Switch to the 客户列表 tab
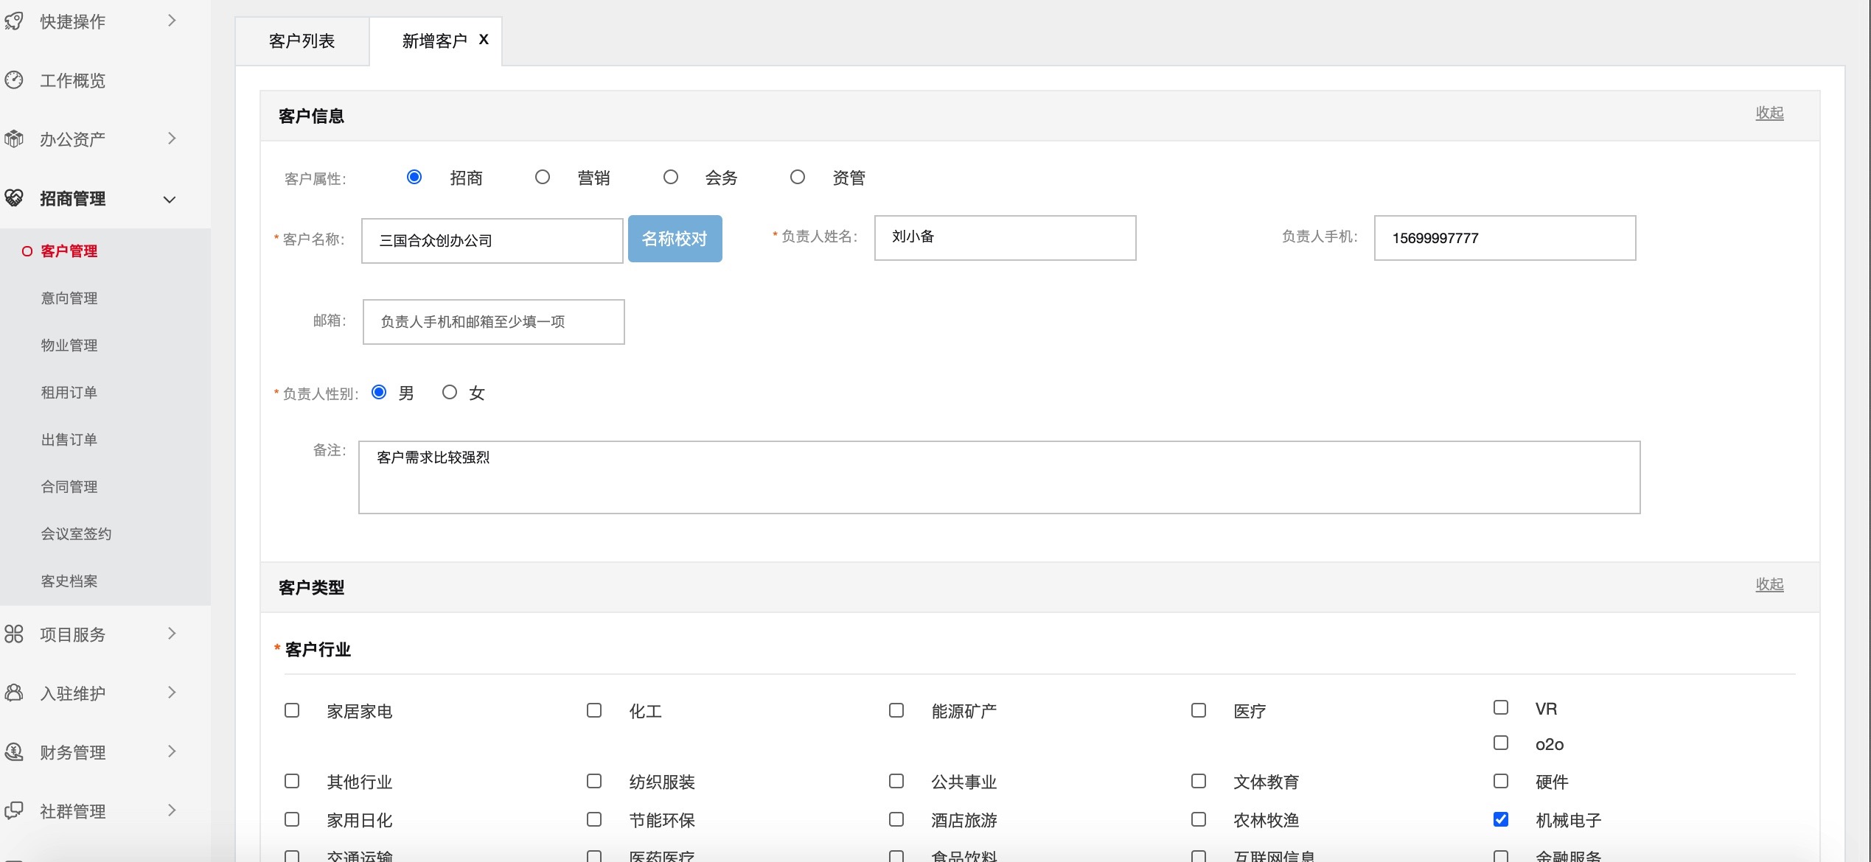The image size is (1871, 862). pyautogui.click(x=302, y=41)
